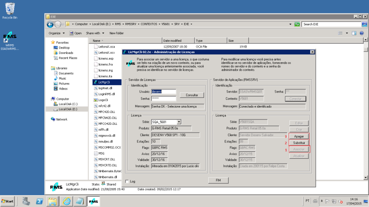Image resolution: width=369 pixels, height=207 pixels.
Task: Start the search in Search EXE
Action: [364, 24]
